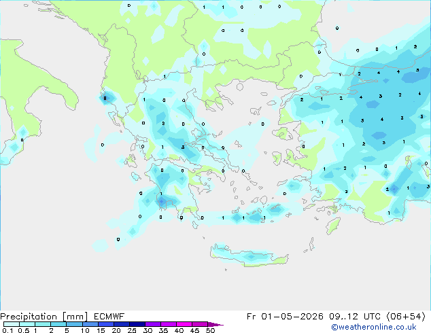This screenshot has height=333, width=431.
Task: Click the 0.5–1 mm legend swatch
Action: point(27,324)
